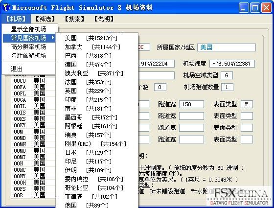This screenshot has width=274, height=208.
Task: Select airport row 00NC in the list
Action: 33,170
